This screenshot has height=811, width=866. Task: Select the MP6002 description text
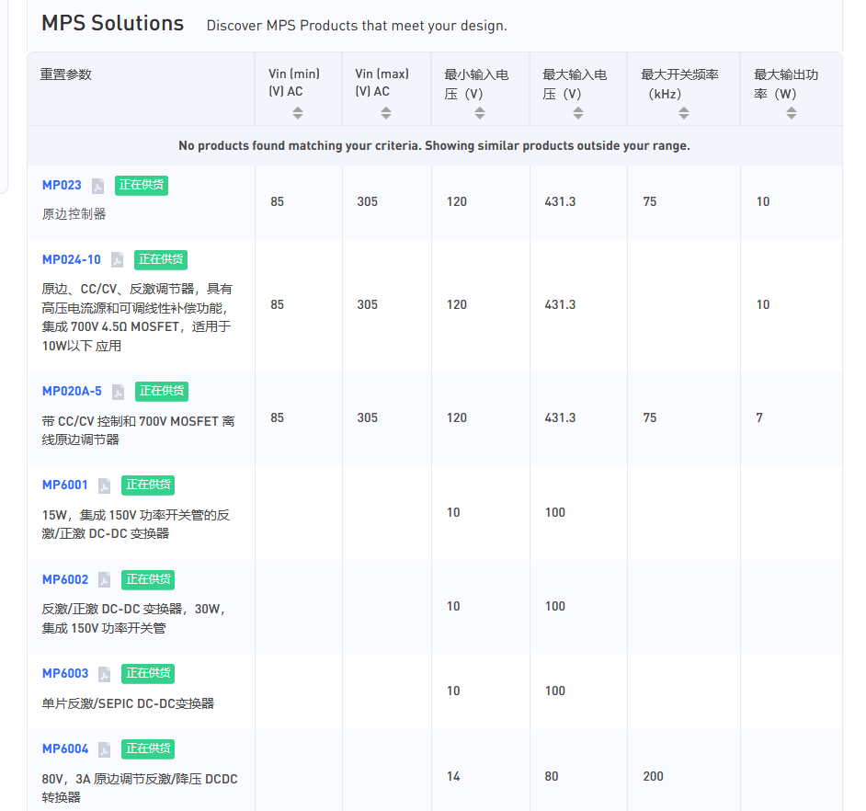click(x=134, y=618)
